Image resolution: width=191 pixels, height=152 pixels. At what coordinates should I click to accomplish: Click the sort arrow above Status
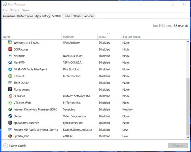[x=108, y=34]
